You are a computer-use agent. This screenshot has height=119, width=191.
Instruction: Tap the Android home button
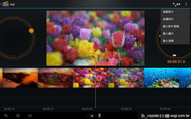click(x=18, y=115)
